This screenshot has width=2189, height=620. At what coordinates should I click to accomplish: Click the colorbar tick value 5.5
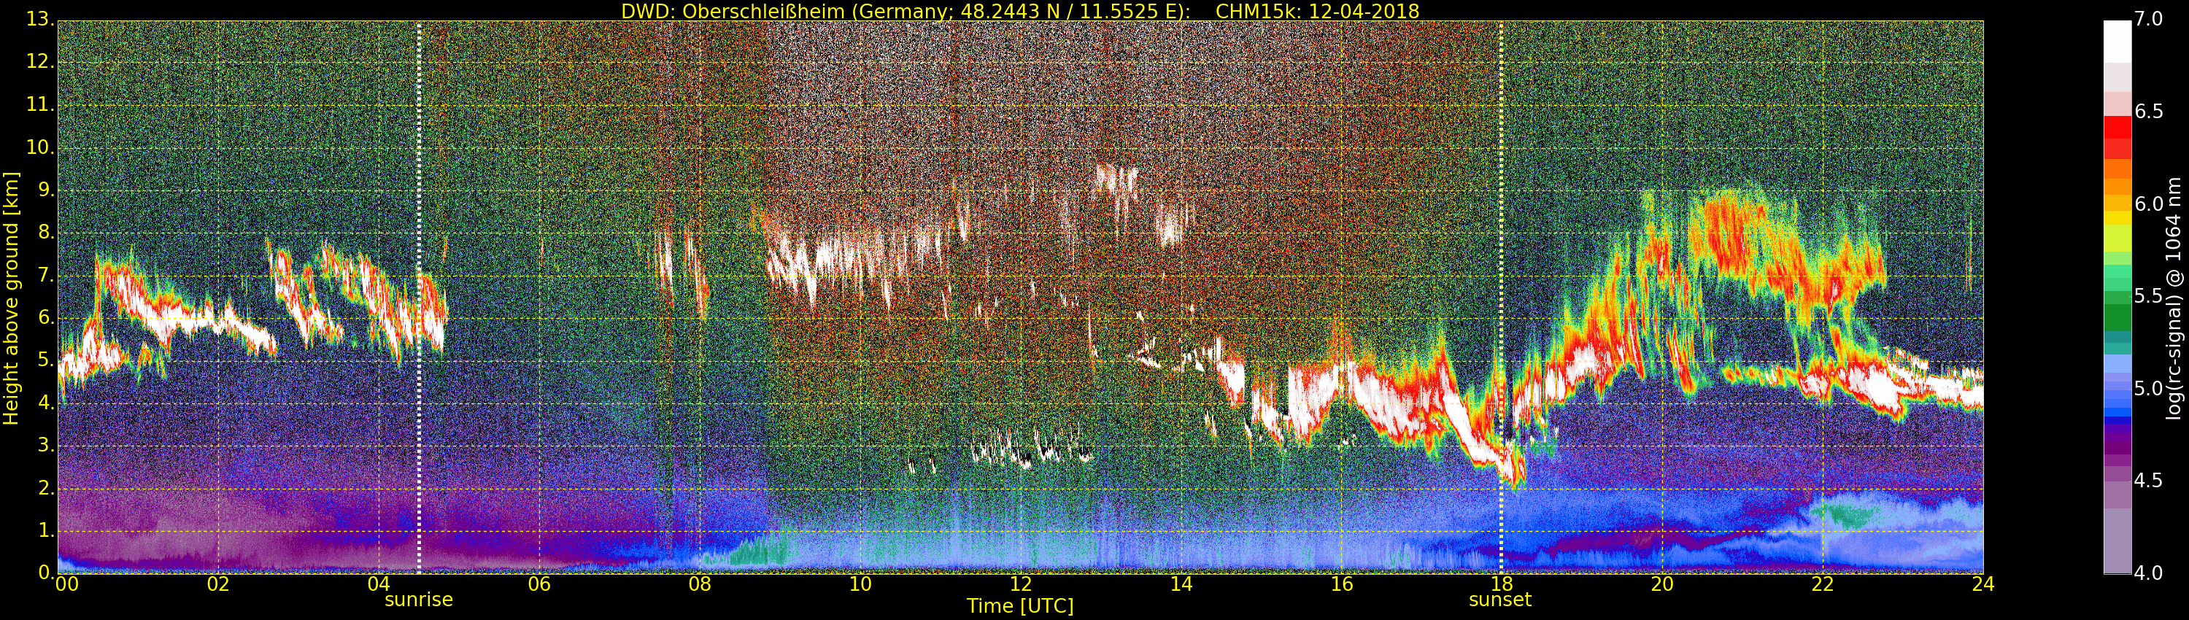tap(2148, 296)
